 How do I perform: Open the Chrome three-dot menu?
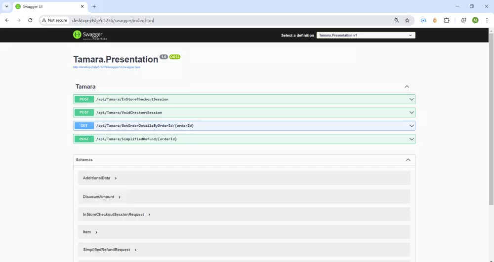click(487, 20)
